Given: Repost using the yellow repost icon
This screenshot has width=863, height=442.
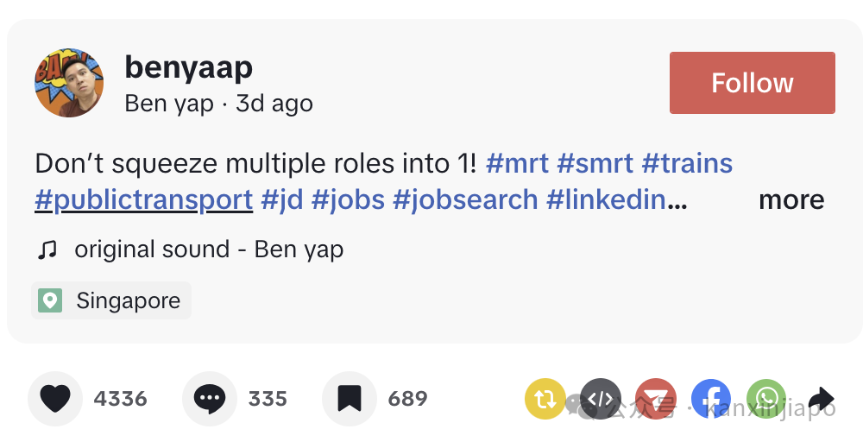Looking at the screenshot, I should pos(545,399).
